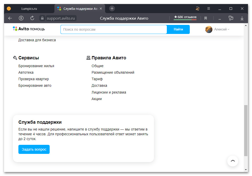252x176 pixels.
Task: Reload the page with refresh icon
Action: pyautogui.click(x=32, y=18)
